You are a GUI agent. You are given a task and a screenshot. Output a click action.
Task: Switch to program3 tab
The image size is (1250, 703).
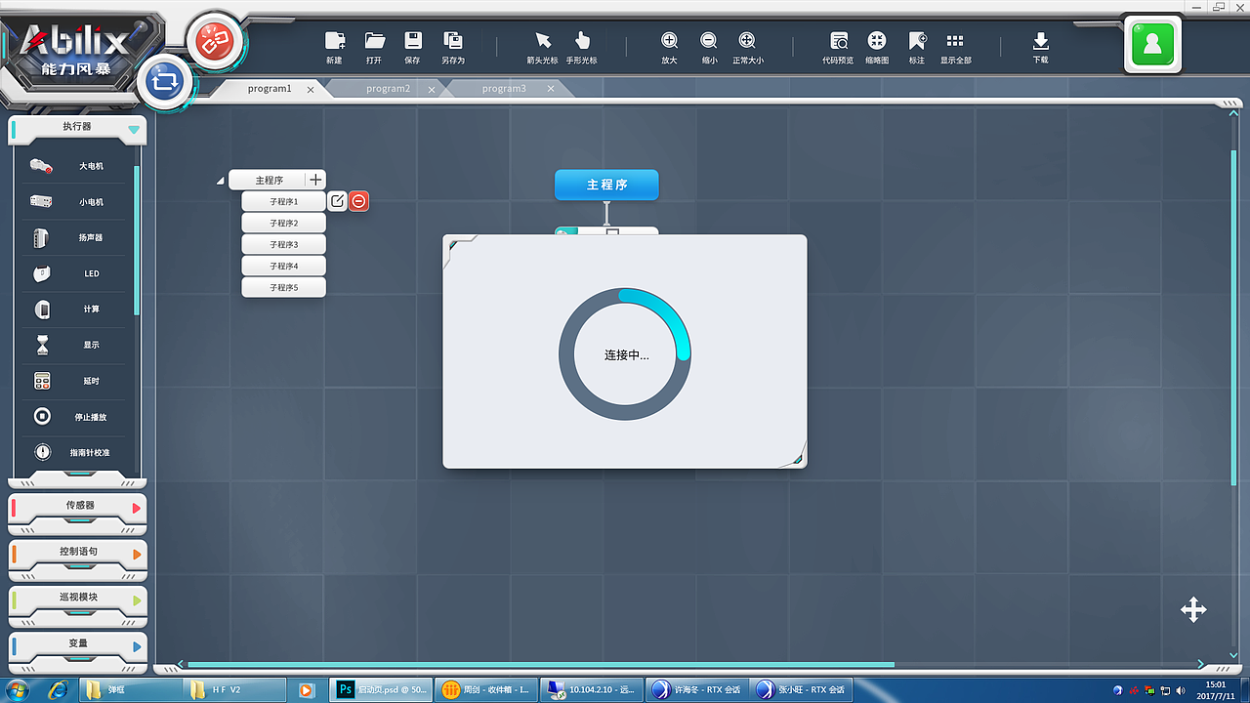pos(504,88)
